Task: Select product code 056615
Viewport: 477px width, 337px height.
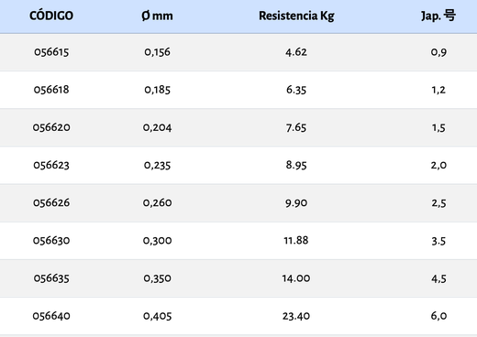Action: (x=51, y=52)
